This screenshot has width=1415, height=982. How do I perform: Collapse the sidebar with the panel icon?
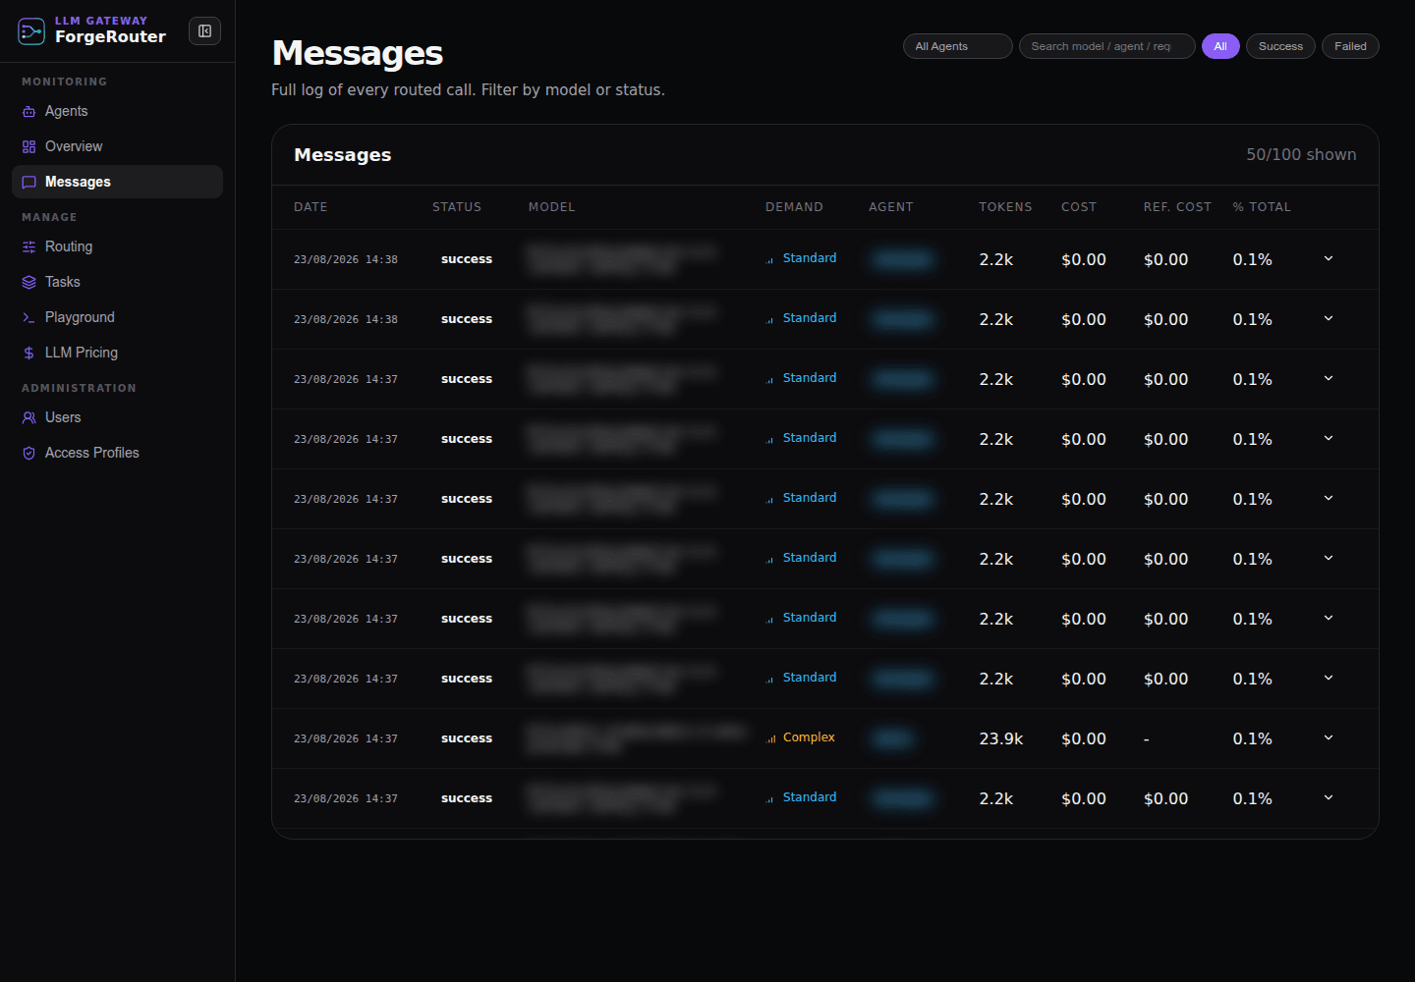pos(204,31)
